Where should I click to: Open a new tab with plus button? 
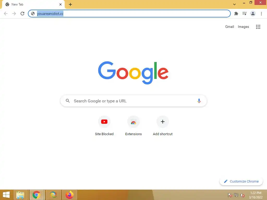(70, 4)
